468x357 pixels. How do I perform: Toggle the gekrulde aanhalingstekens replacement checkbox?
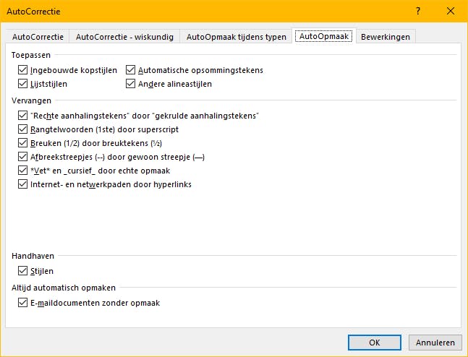tap(23, 116)
